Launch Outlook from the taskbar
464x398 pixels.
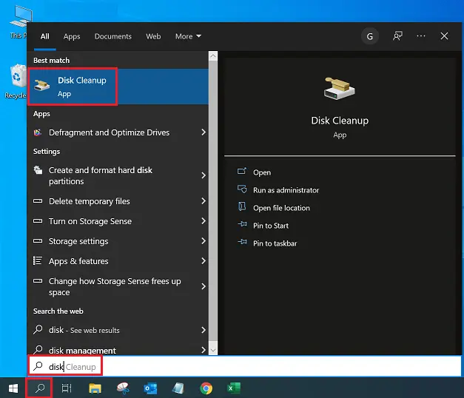point(150,388)
